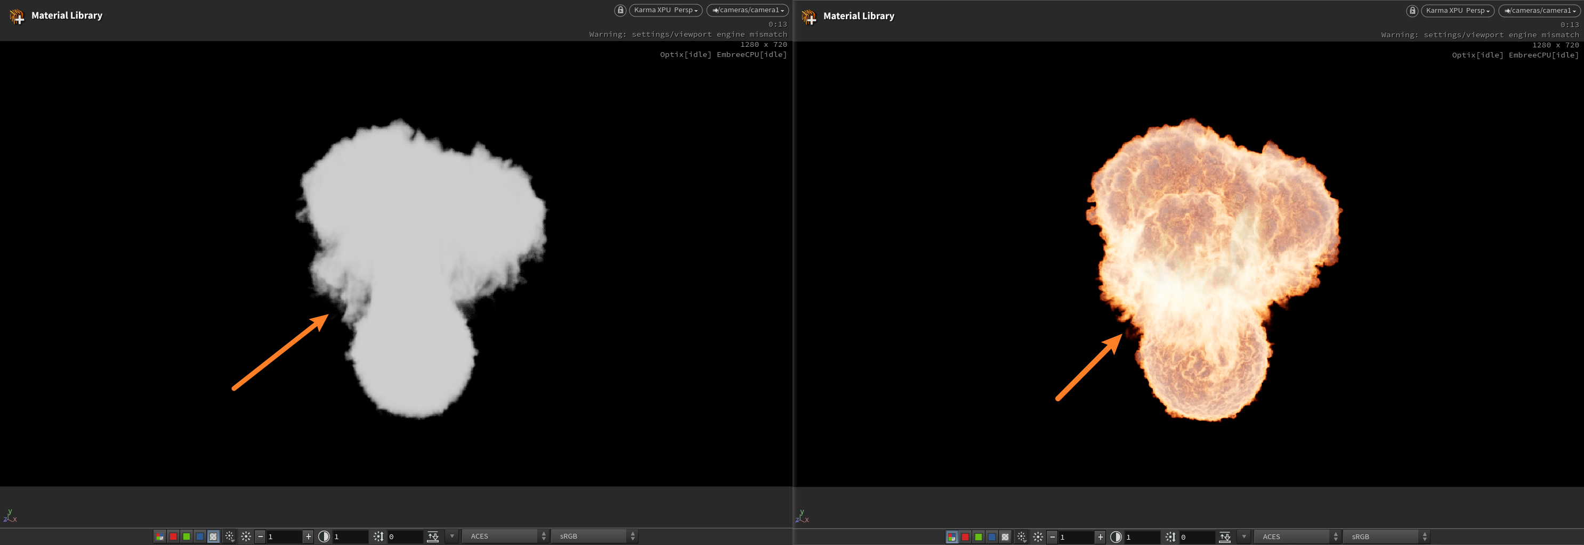Increase brightness with plus button in left viewport

(x=309, y=536)
